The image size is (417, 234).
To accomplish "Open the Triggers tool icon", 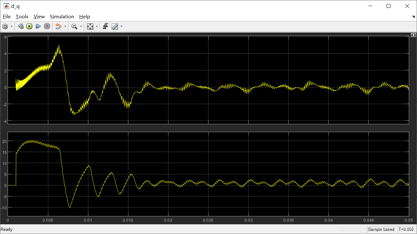I will pos(106,26).
